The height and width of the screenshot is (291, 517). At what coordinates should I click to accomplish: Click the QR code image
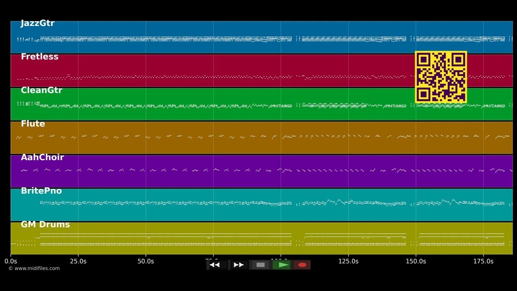coord(441,77)
